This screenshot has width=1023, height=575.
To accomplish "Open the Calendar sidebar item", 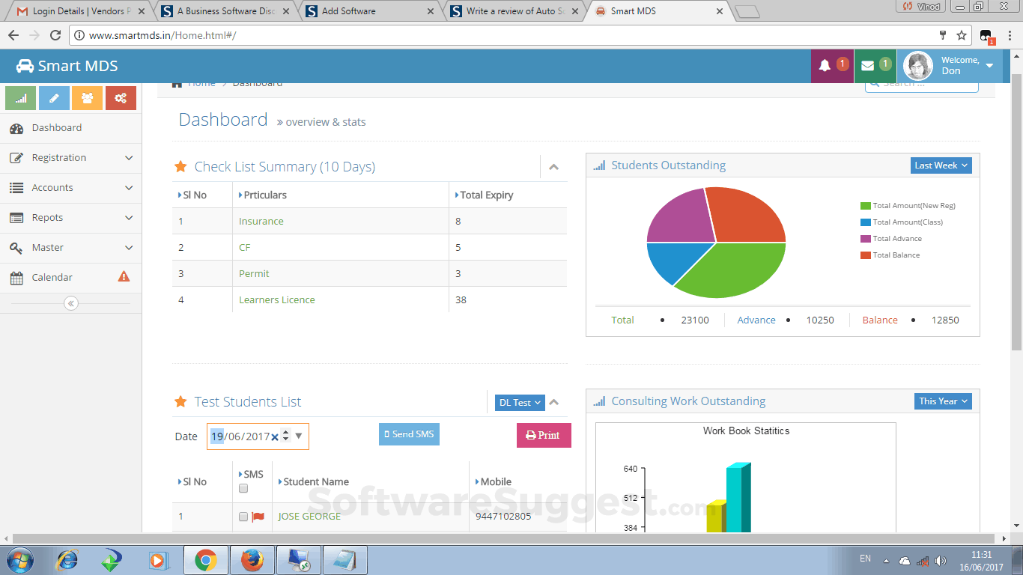I will point(70,277).
